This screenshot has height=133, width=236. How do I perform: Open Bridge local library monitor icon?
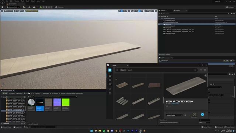[110, 93]
